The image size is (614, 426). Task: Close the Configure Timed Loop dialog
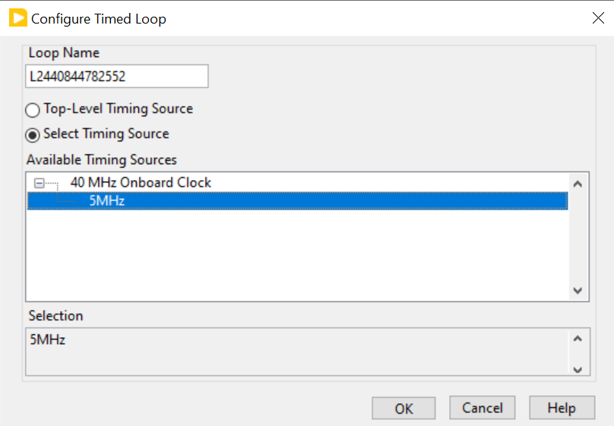(597, 18)
